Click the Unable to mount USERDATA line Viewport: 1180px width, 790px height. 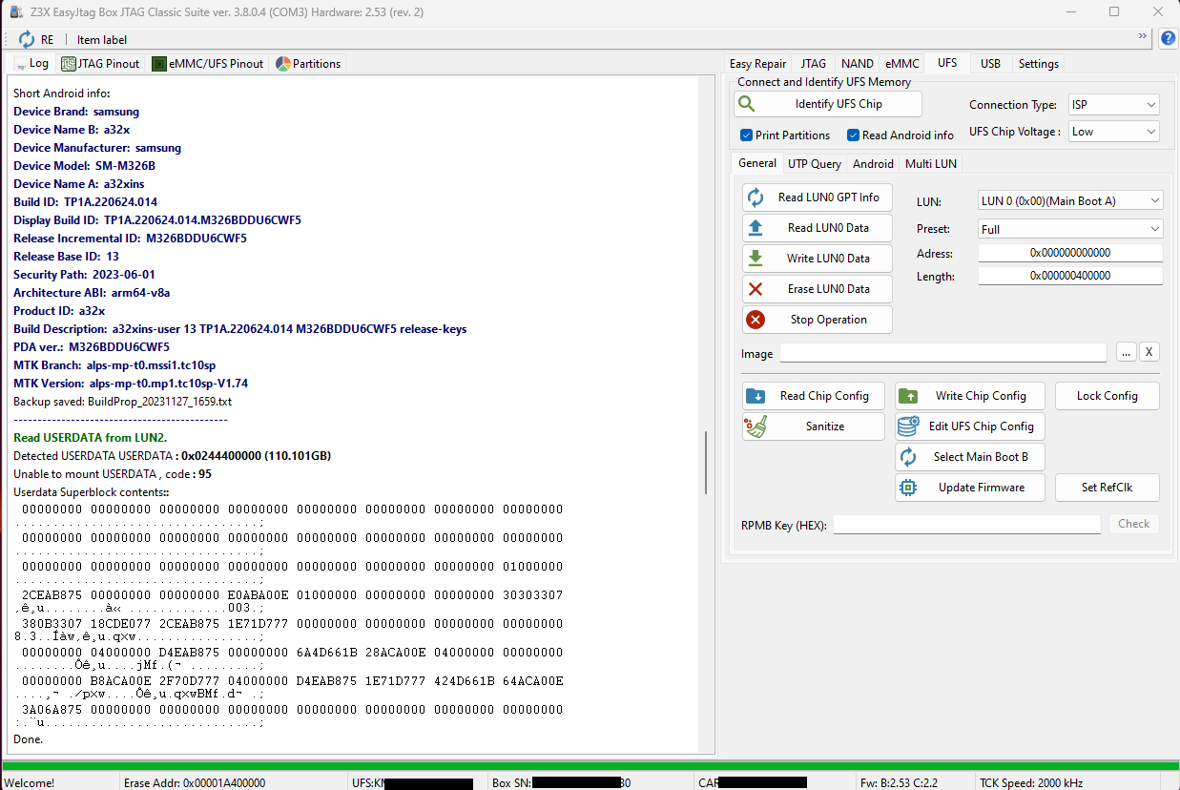click(x=113, y=474)
